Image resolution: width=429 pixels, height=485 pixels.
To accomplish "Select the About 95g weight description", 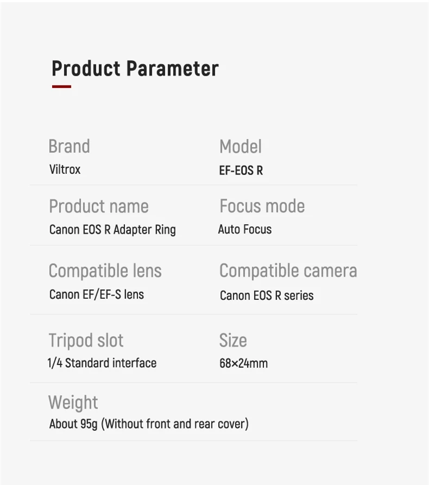I will click(x=149, y=424).
